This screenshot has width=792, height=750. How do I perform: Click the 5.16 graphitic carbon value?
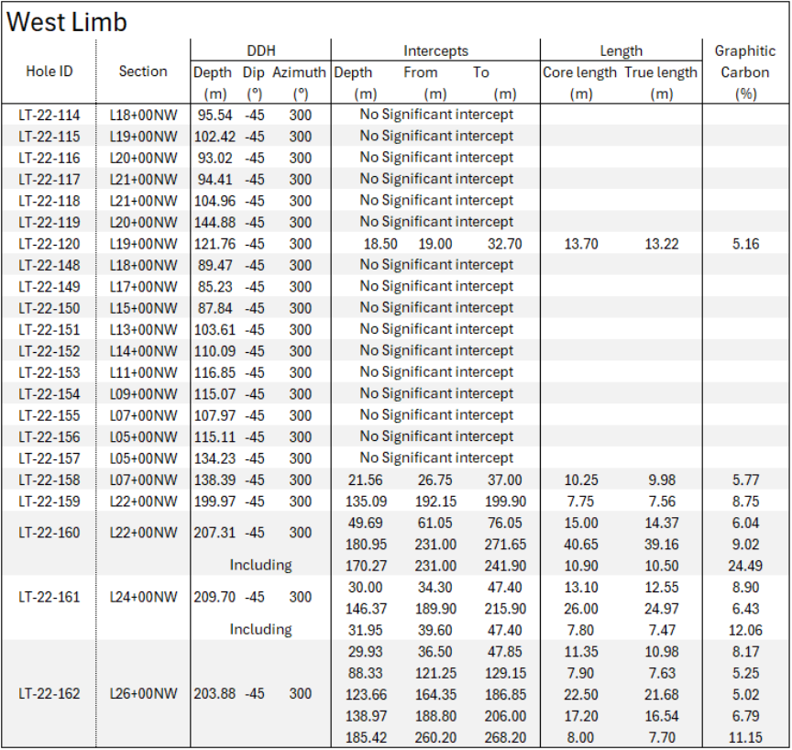[x=744, y=244]
